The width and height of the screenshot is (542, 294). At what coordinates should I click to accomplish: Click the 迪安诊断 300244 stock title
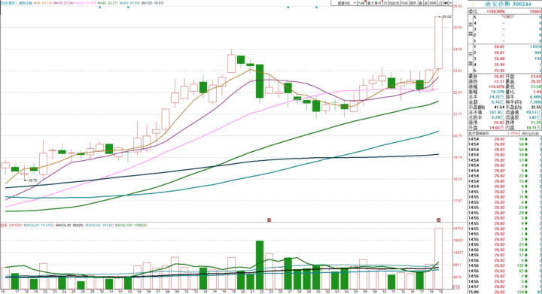[x=508, y=5]
